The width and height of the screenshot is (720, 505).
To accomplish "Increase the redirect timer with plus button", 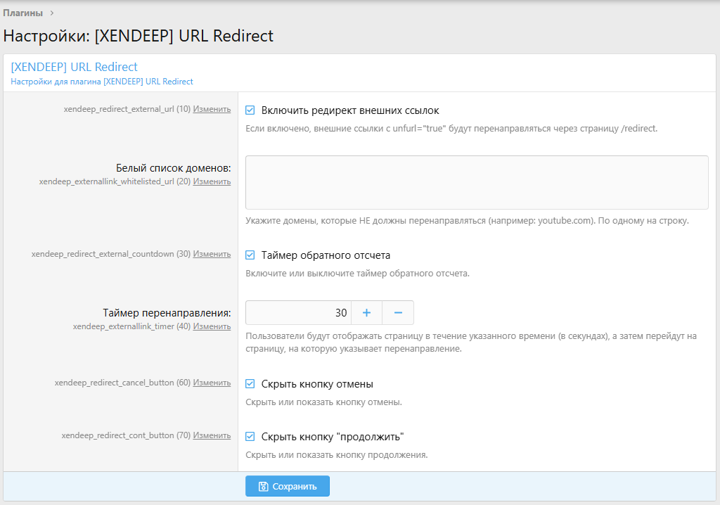I will click(366, 312).
